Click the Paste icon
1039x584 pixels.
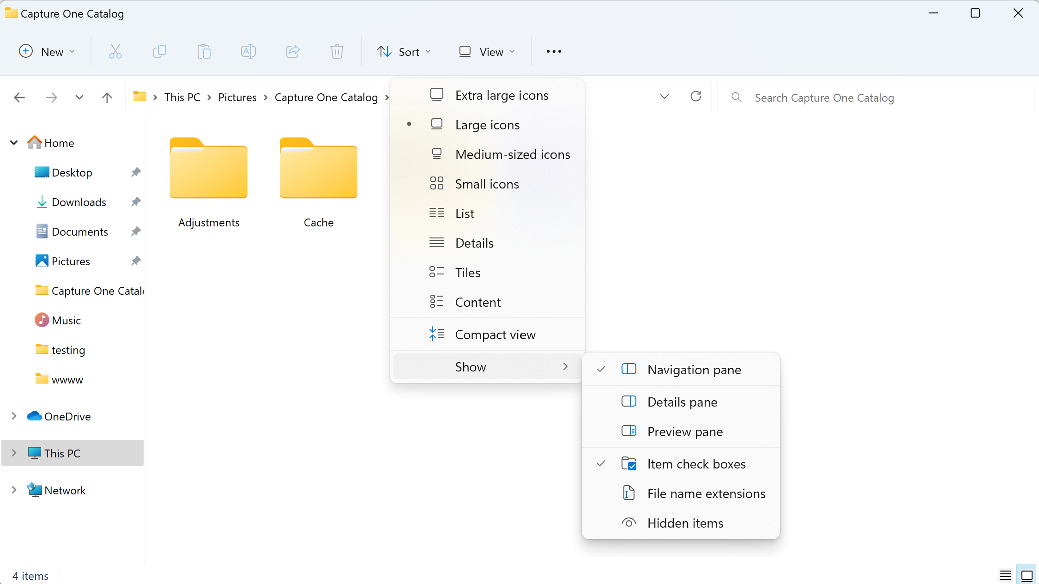tap(204, 51)
